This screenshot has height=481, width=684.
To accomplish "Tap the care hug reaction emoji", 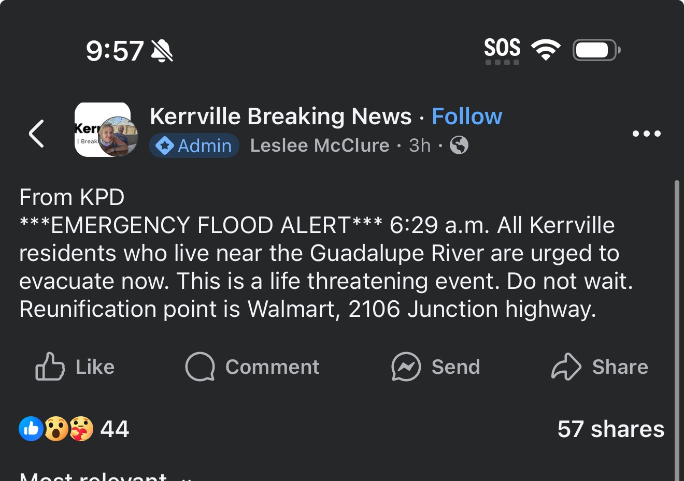I will (x=81, y=429).
